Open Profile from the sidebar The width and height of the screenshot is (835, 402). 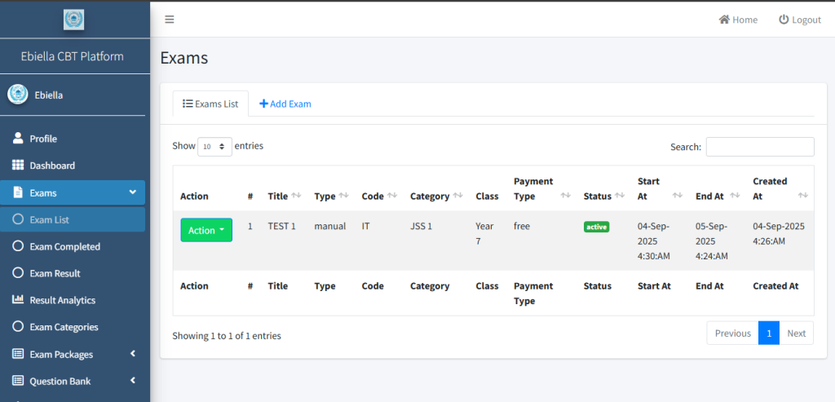click(x=43, y=139)
